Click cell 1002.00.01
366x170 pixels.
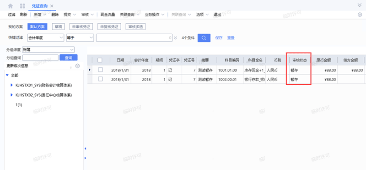click(230, 79)
